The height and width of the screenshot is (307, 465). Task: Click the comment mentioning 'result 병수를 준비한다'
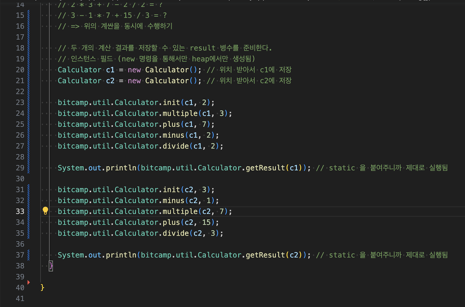click(x=165, y=48)
